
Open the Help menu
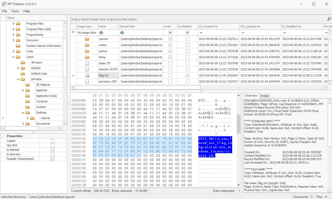26,11
